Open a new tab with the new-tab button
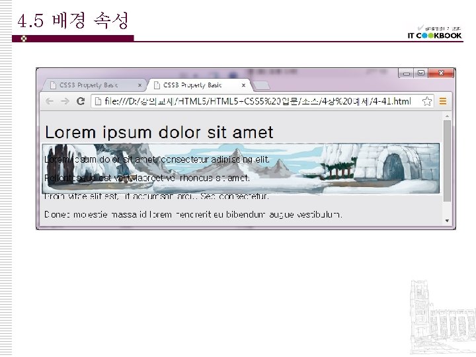This screenshot has width=476, height=357. [261, 85]
